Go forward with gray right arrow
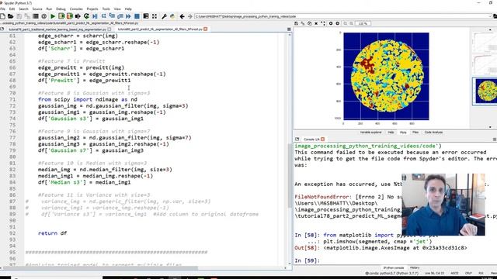 tap(190, 16)
